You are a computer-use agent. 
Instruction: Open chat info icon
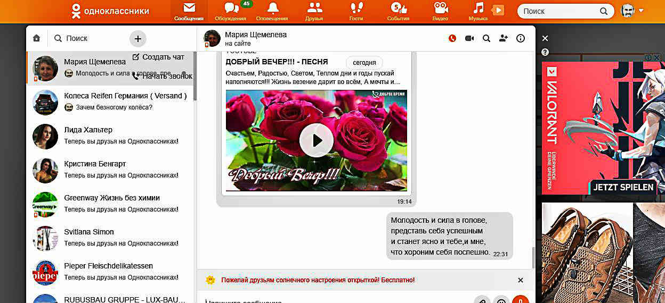coord(521,38)
